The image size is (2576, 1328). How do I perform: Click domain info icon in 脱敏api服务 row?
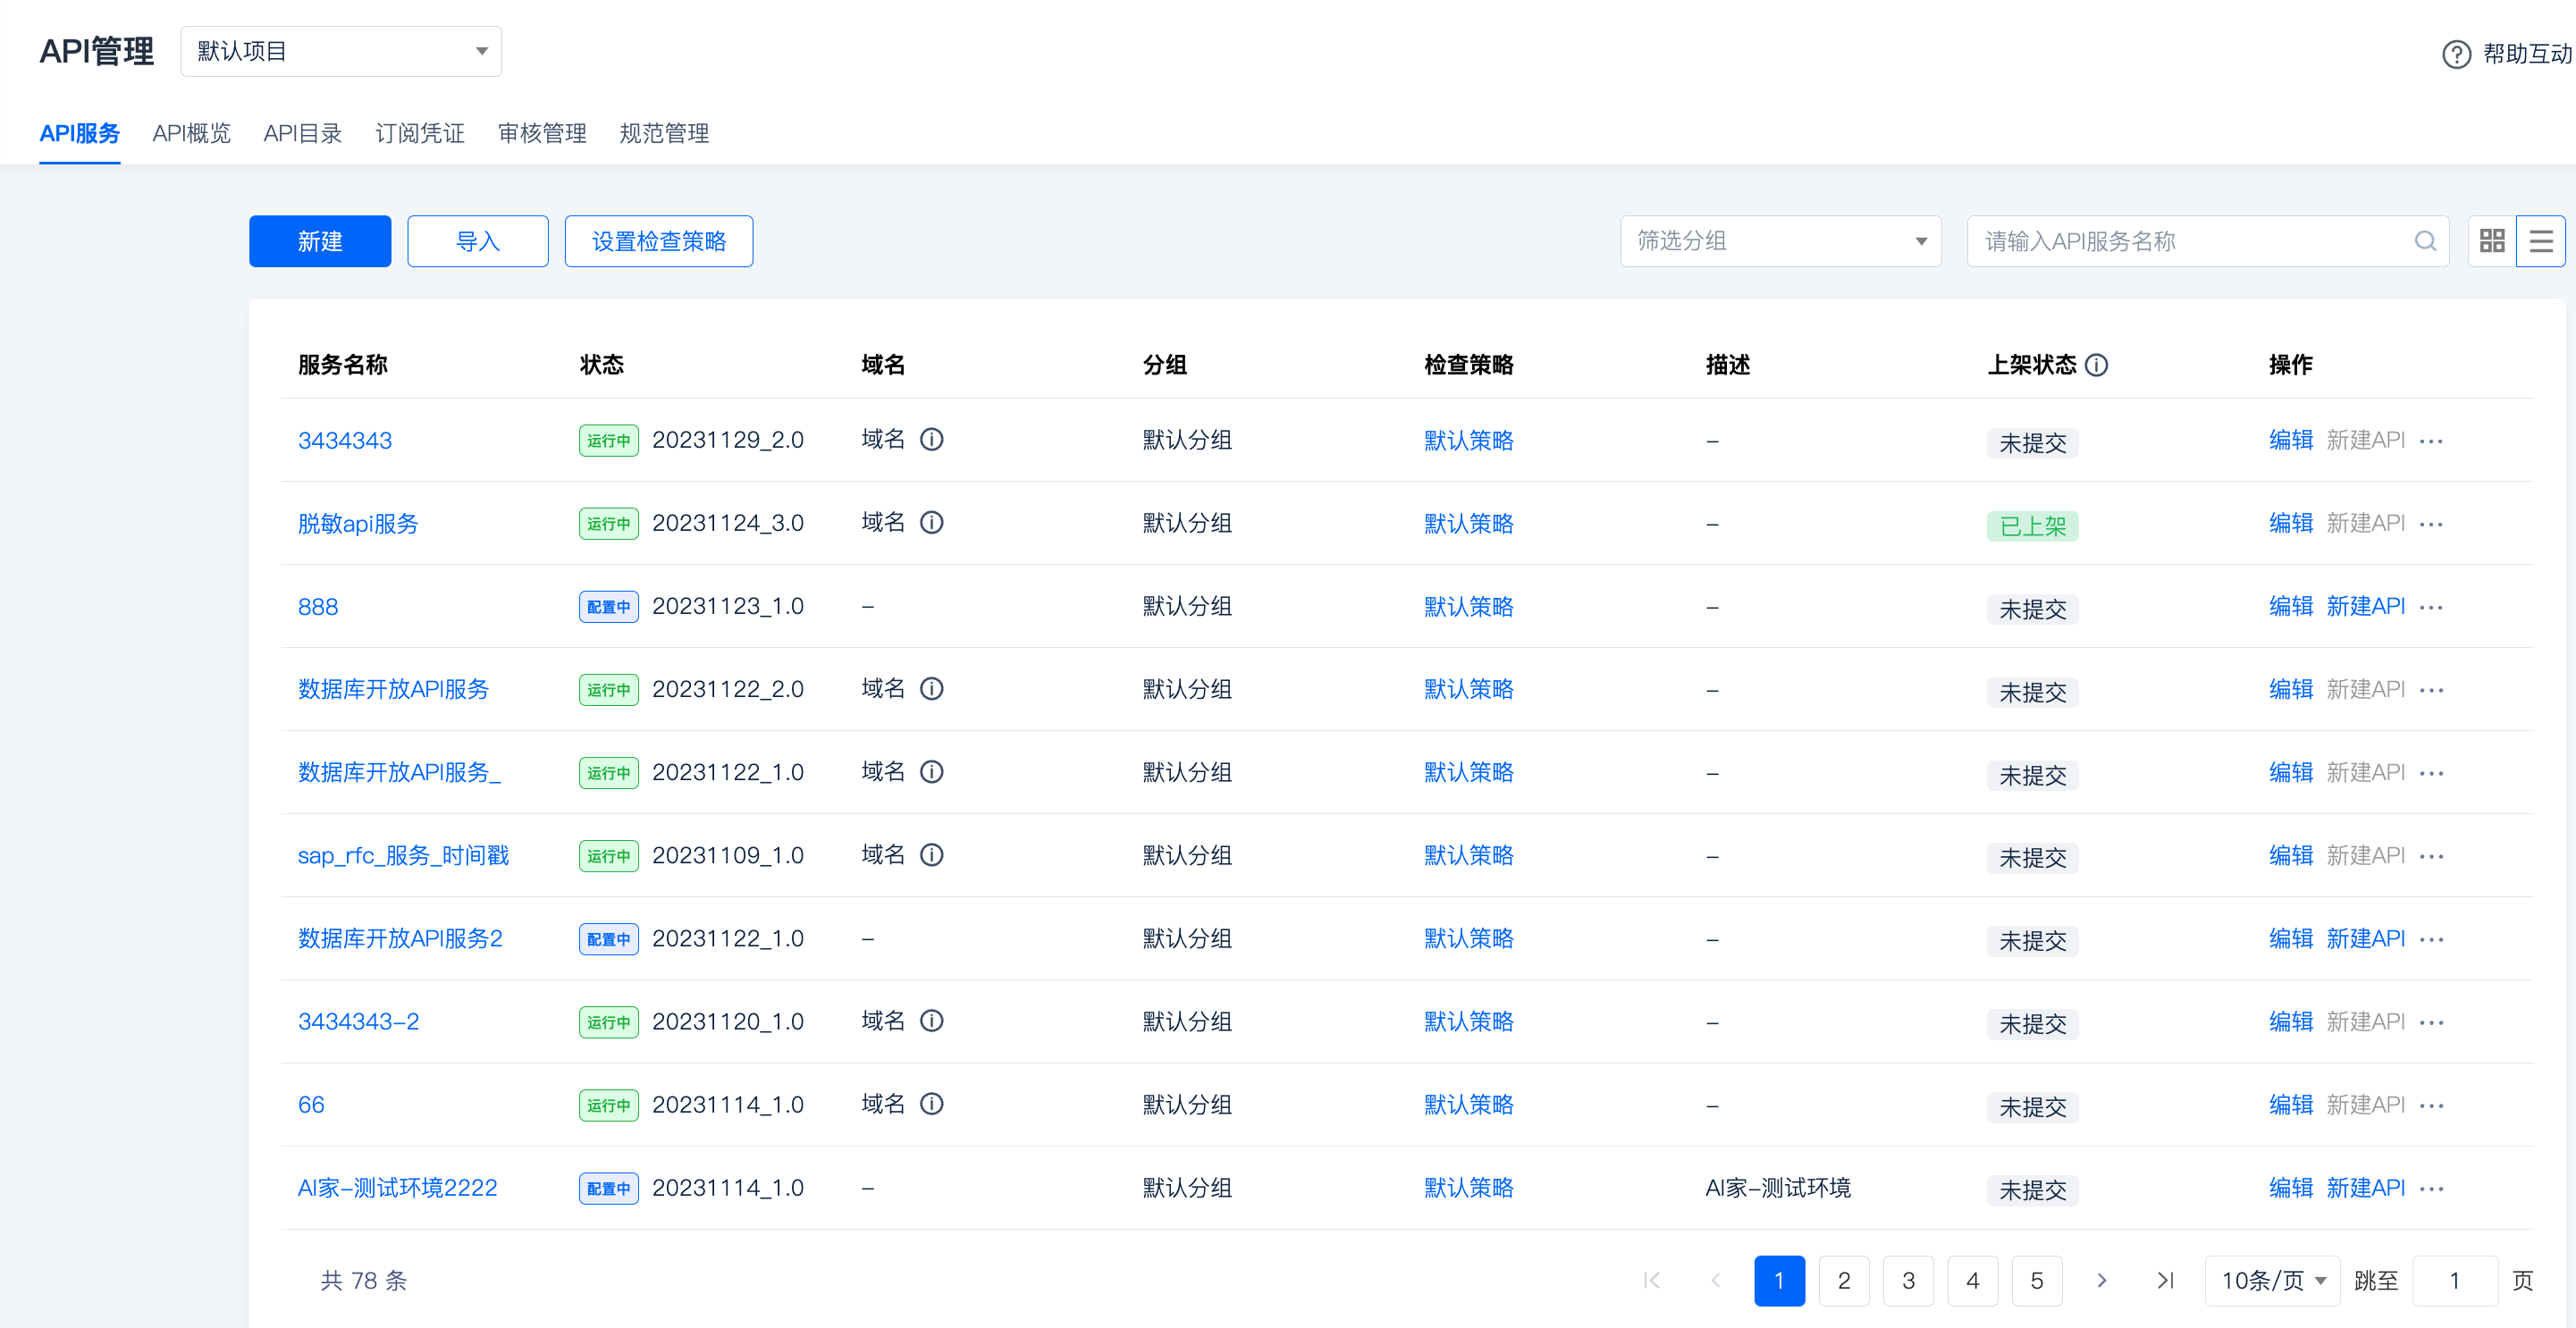(931, 523)
